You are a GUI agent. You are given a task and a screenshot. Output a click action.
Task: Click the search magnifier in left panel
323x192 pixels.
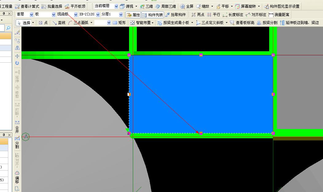click(8, 28)
